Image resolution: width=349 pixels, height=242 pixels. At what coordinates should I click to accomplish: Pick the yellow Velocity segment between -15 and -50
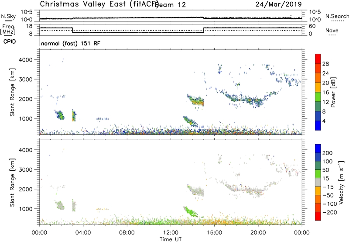coord(318,191)
